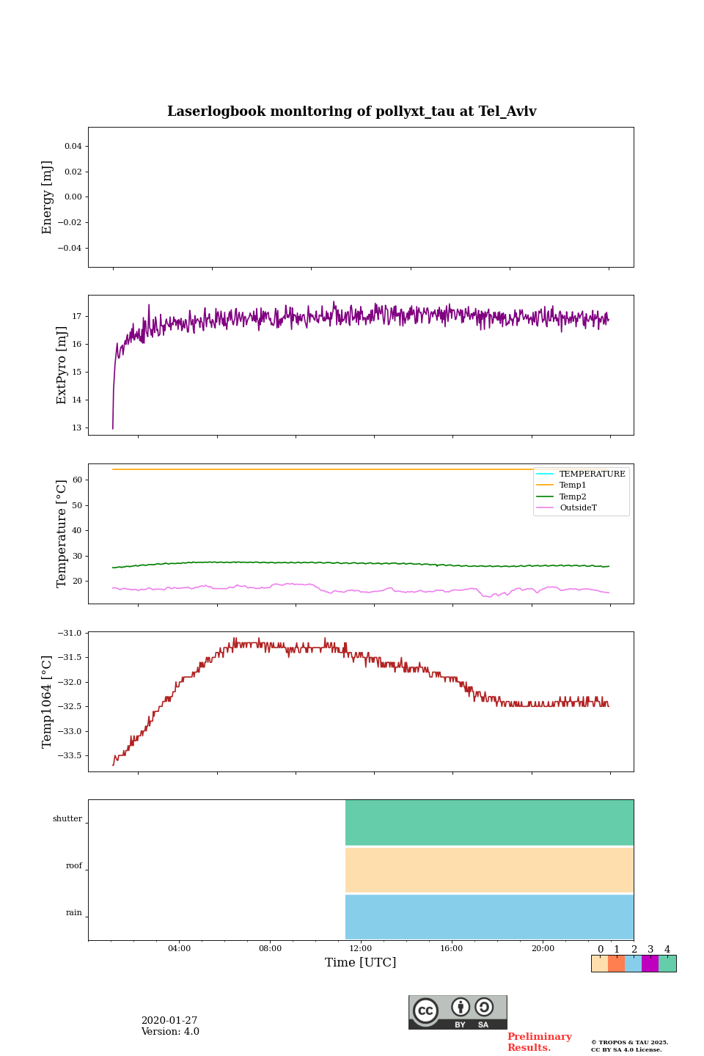Click the orange Temp1 data line
Screen dimensions: 704x1056
pos(323,469)
